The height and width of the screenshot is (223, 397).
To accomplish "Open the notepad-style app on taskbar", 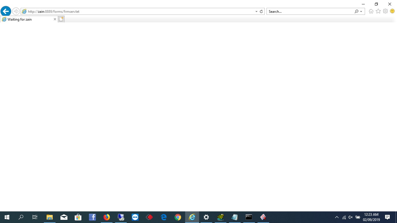I will pos(235,217).
